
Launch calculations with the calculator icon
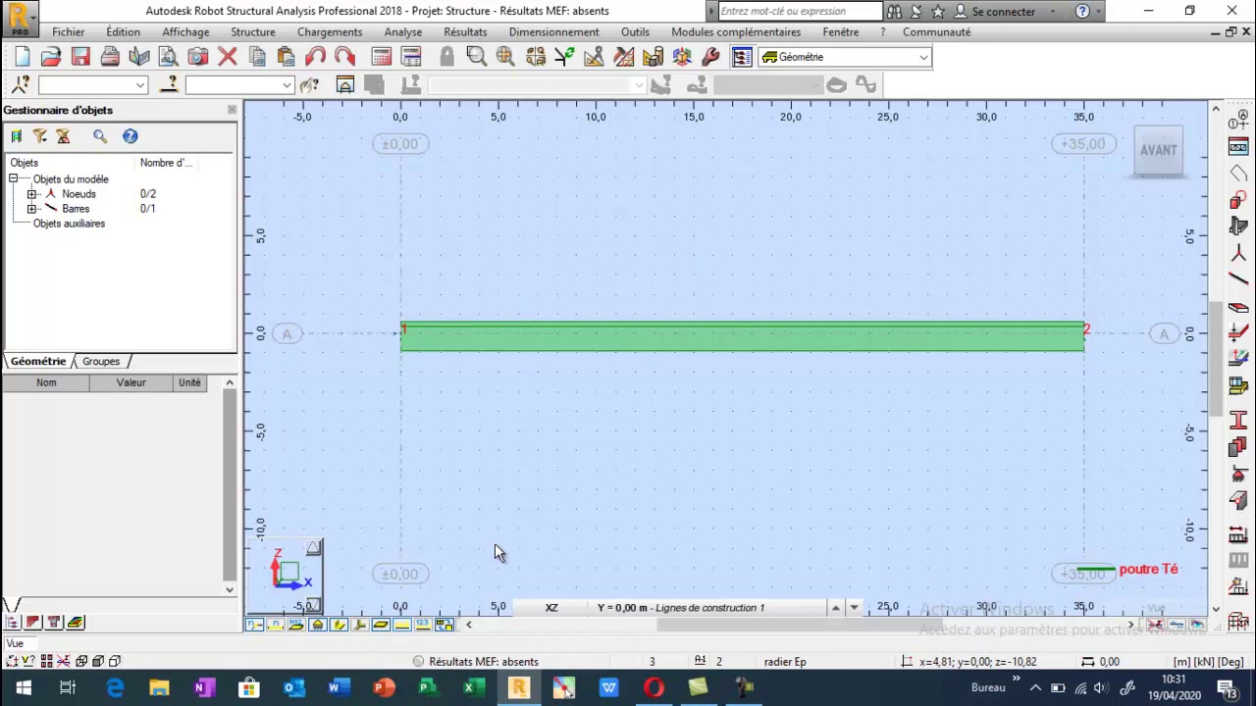coord(382,57)
